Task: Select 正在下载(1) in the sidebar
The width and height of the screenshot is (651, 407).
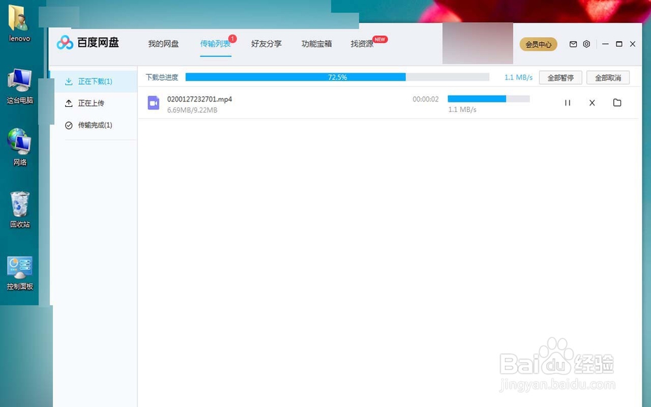Action: pyautogui.click(x=93, y=81)
